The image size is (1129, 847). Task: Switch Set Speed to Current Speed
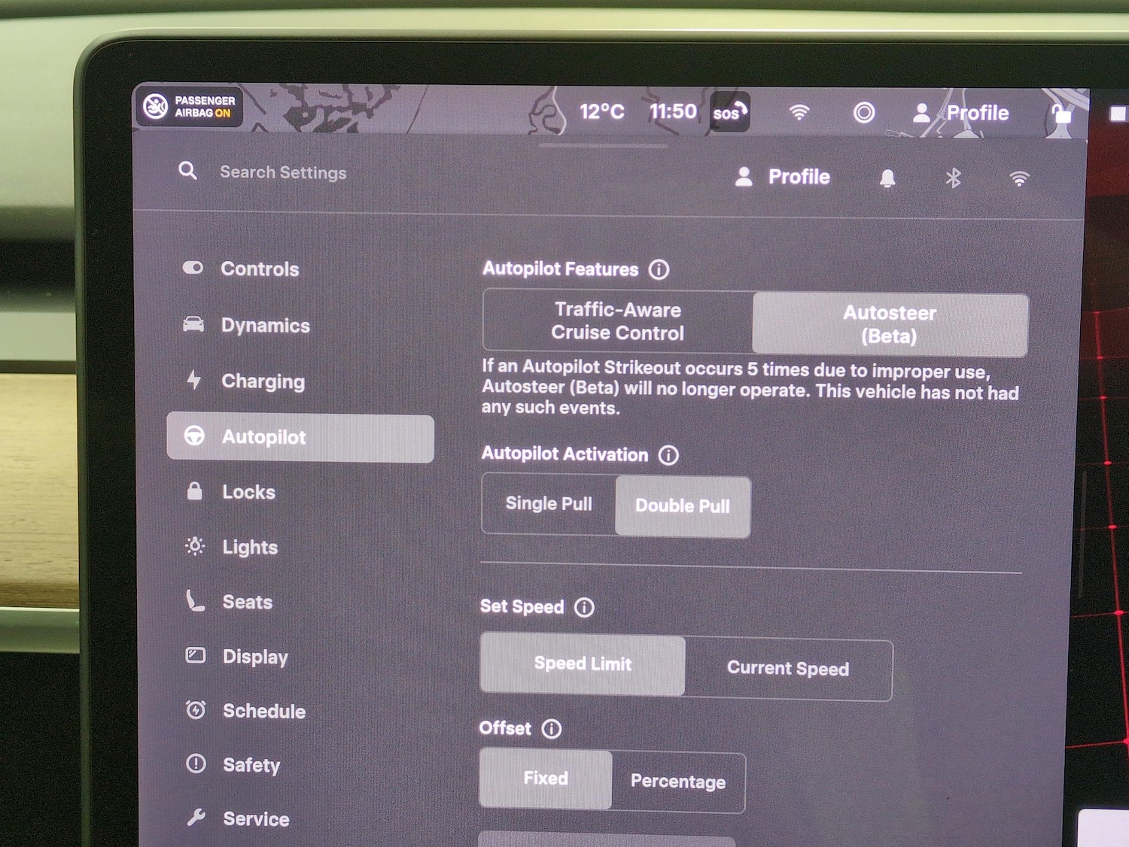(x=787, y=668)
